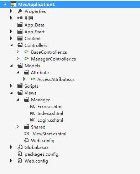
Task: Click the Global.asax file icon
Action: click(20, 147)
